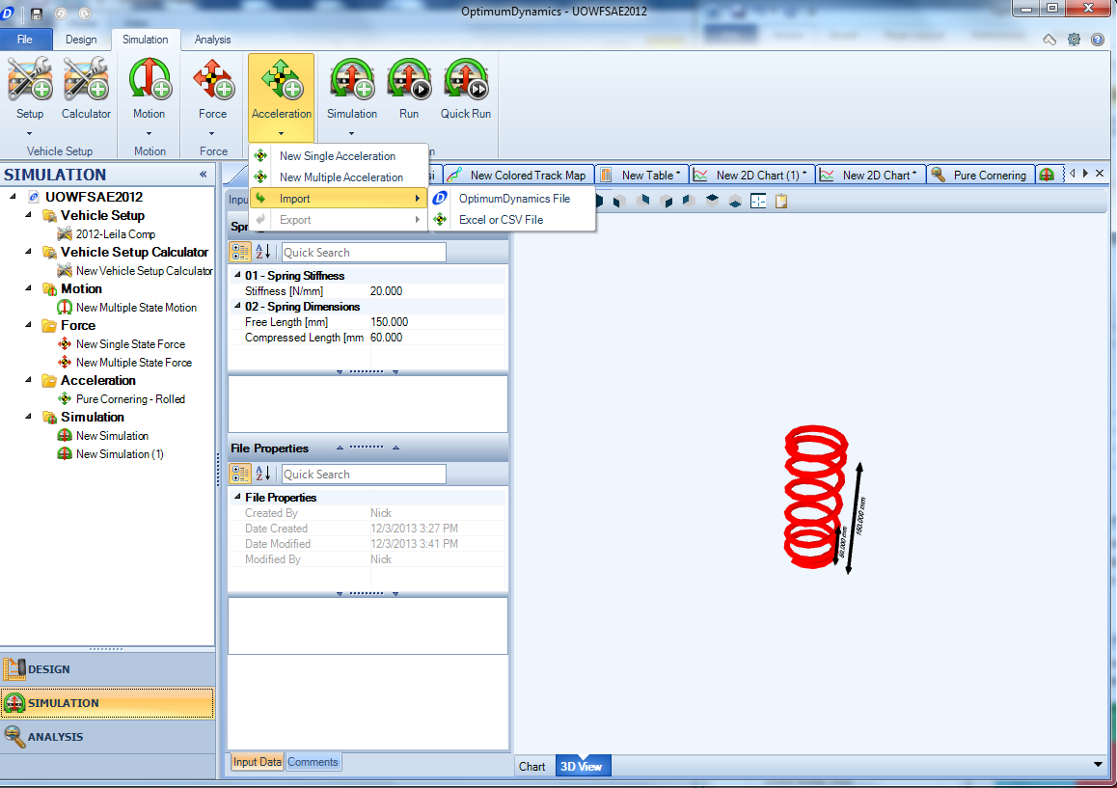Click the Calculator icon in Vehicle Setup

[86, 80]
